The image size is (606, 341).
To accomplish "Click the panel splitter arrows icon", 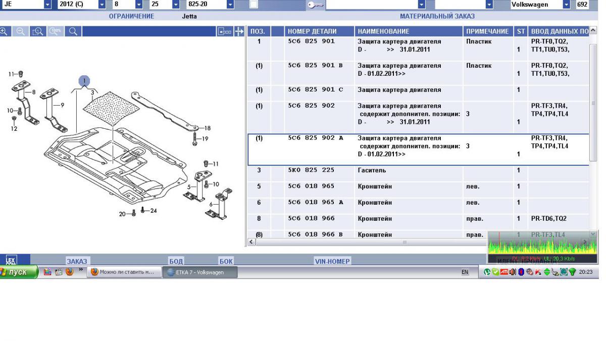I will tap(239, 31).
